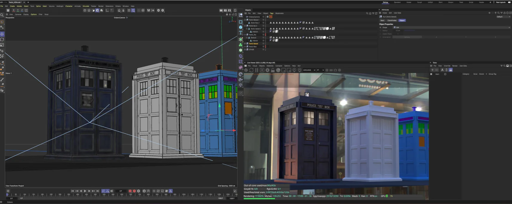This screenshot has height=204, width=512.
Task: Jump to the end of the animation
Action: click(x=98, y=191)
